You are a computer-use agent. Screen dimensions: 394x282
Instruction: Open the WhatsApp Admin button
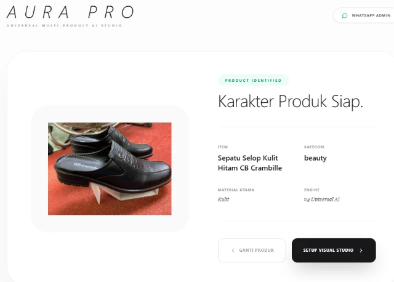point(364,15)
